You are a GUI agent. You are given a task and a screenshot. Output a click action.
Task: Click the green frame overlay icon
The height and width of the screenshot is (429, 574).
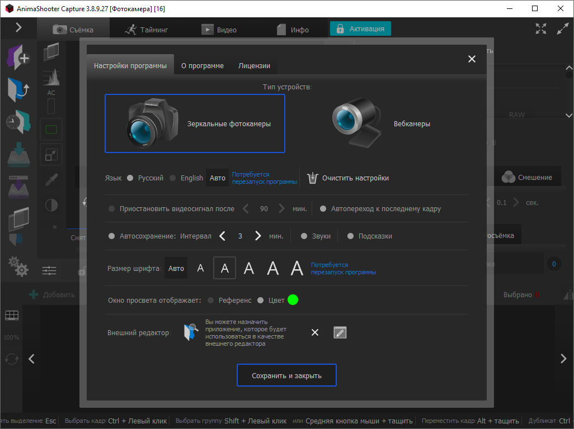[51, 130]
